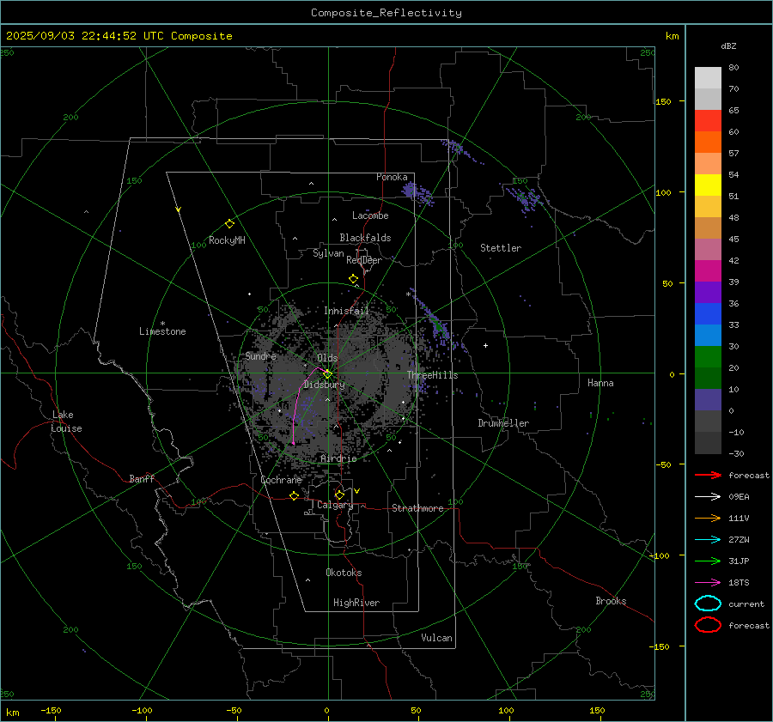
Task: Click the -150 tick on bottom axis
Action: pos(51,710)
